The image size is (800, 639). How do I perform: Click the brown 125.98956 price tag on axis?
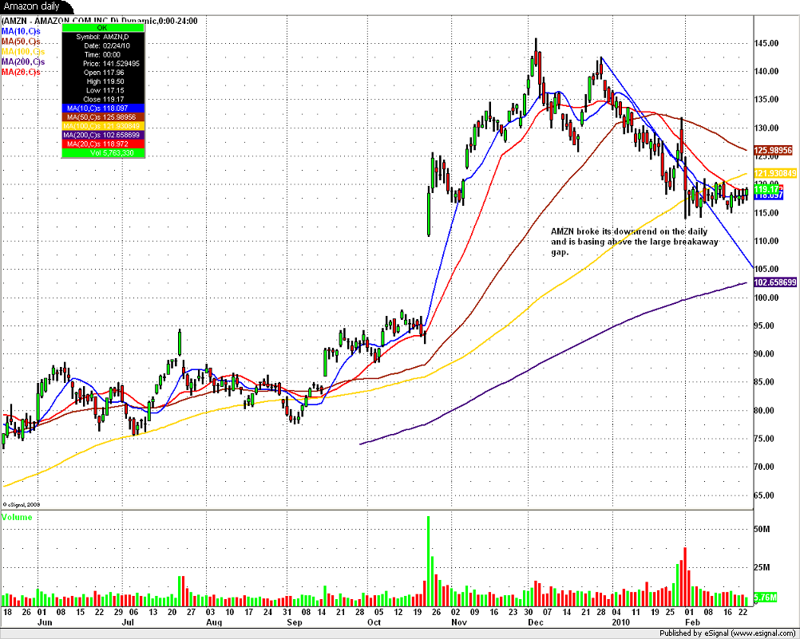(x=774, y=151)
